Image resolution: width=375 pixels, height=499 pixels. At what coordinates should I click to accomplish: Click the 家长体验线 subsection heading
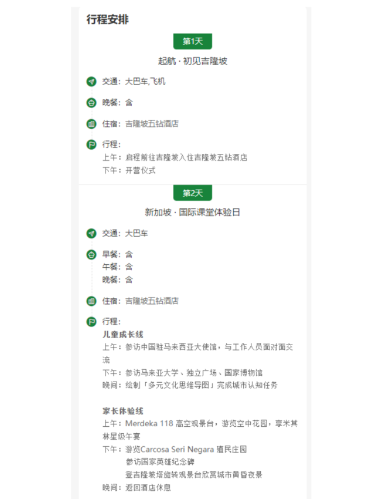(x=123, y=411)
